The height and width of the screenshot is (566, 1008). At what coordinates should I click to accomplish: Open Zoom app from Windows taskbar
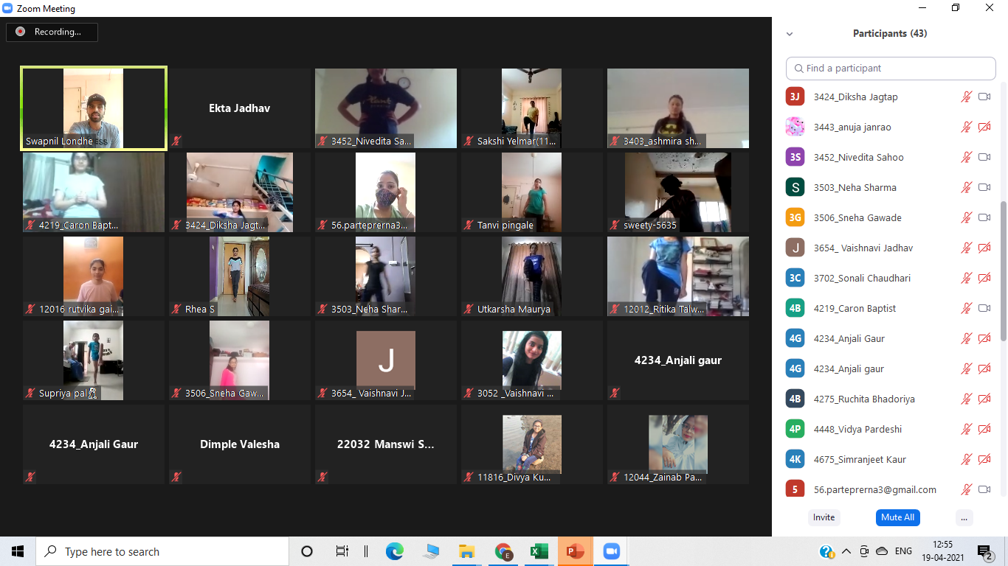(610, 551)
